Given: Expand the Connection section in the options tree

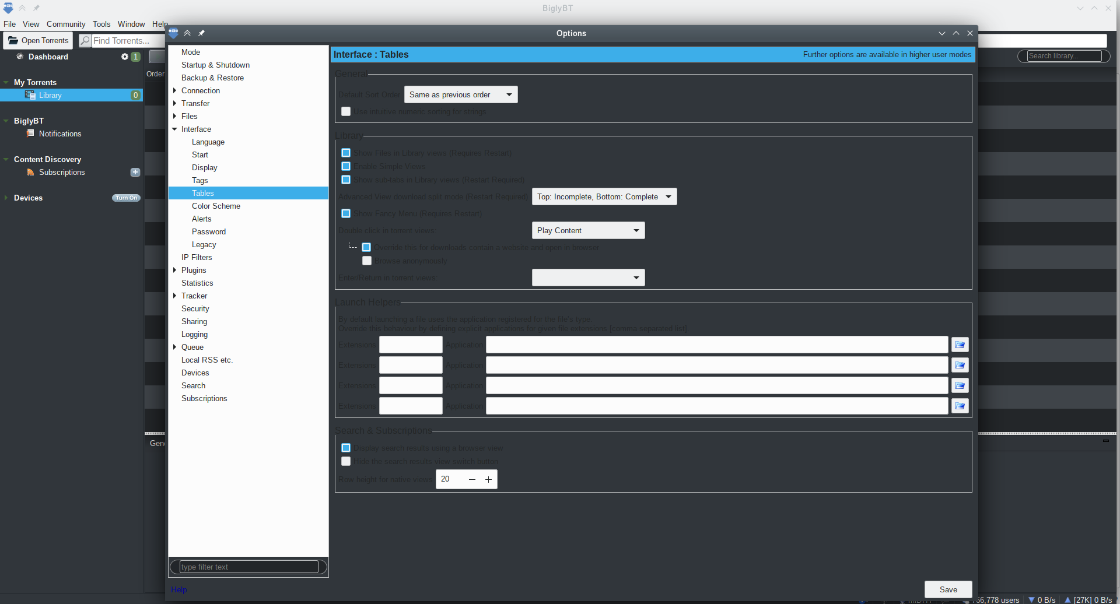Looking at the screenshot, I should [174, 90].
